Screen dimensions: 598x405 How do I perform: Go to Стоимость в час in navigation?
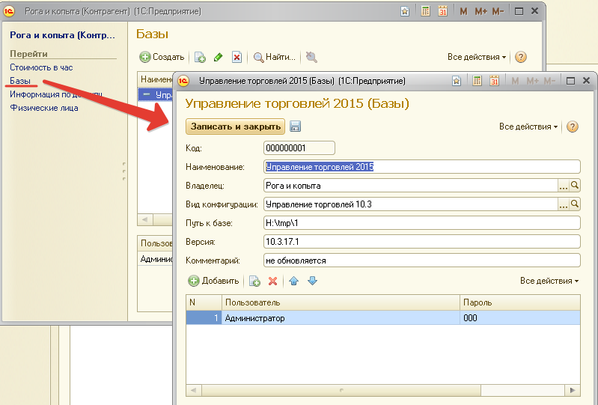[41, 67]
